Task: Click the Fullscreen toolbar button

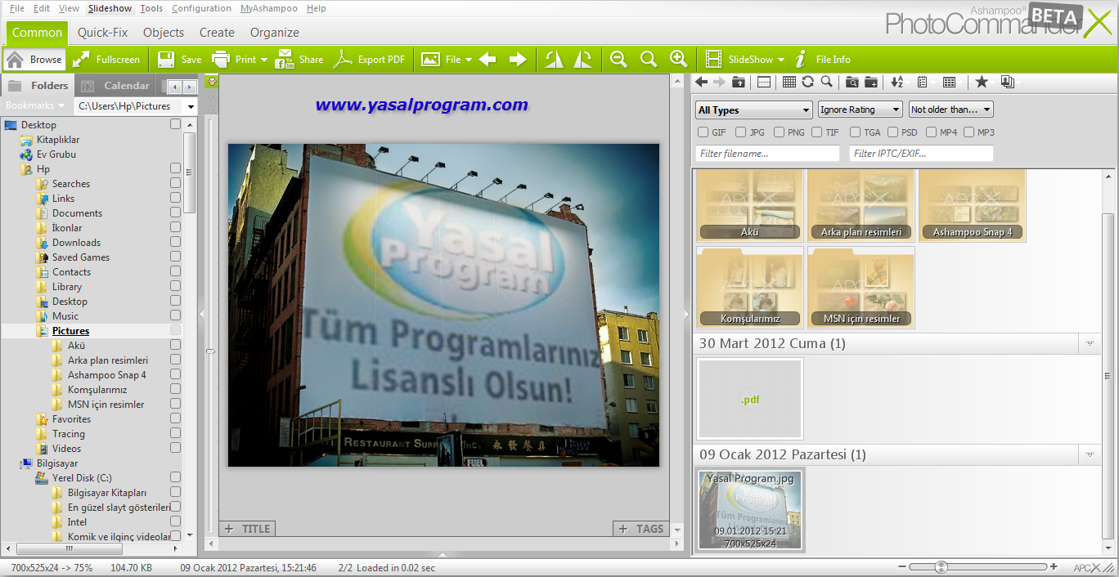Action: coord(106,59)
